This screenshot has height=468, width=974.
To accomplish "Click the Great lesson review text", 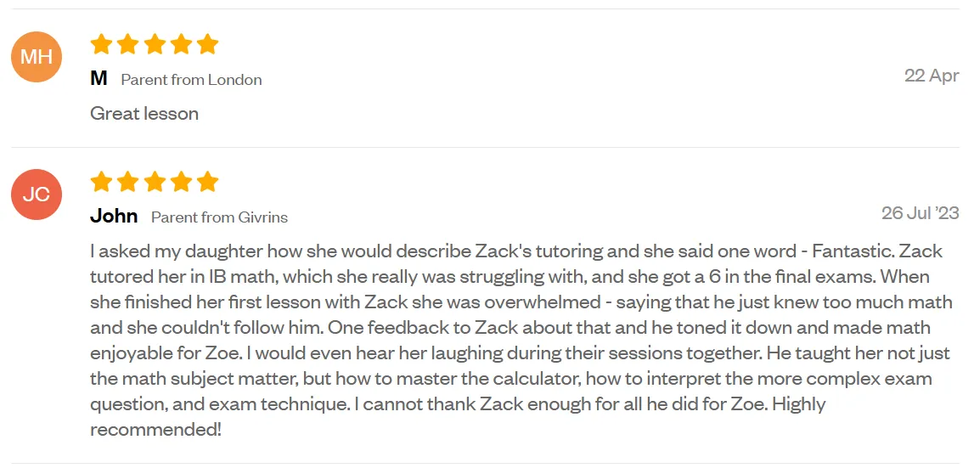I will click(144, 113).
